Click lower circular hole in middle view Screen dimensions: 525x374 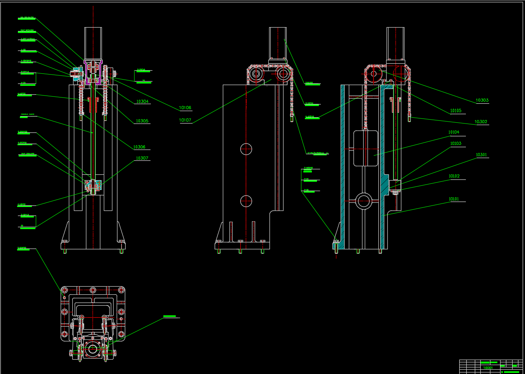(246, 201)
